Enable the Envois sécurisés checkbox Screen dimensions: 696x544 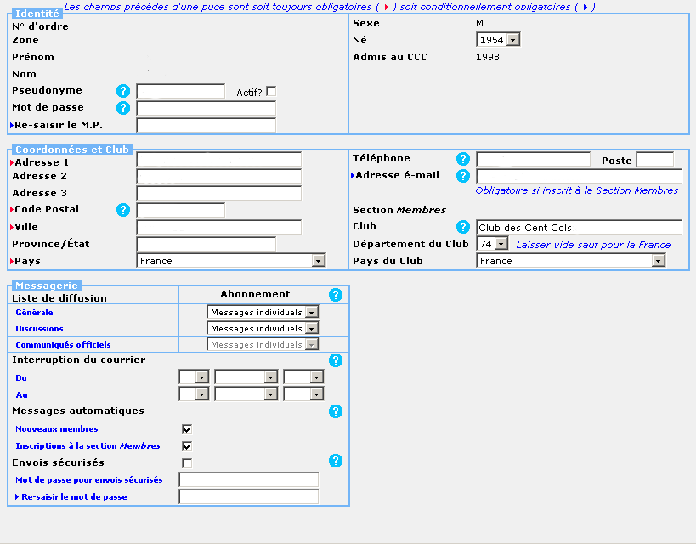point(187,463)
